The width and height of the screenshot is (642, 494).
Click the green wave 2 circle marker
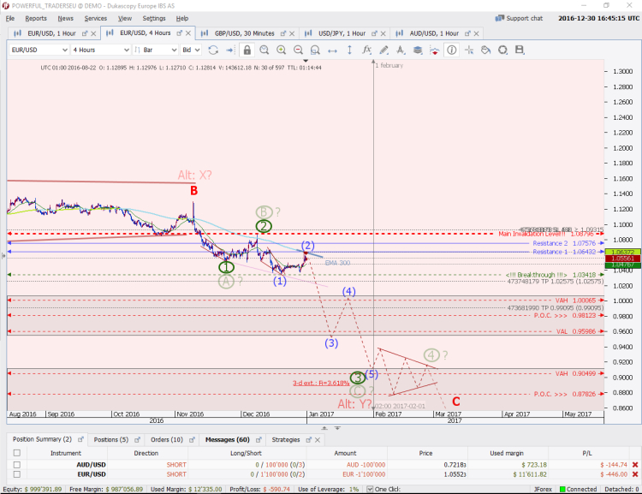coord(264,226)
